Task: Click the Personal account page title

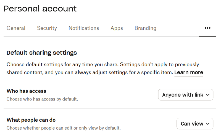Action: click(x=40, y=9)
